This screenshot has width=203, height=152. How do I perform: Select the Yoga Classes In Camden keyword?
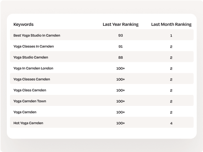pos(33,46)
